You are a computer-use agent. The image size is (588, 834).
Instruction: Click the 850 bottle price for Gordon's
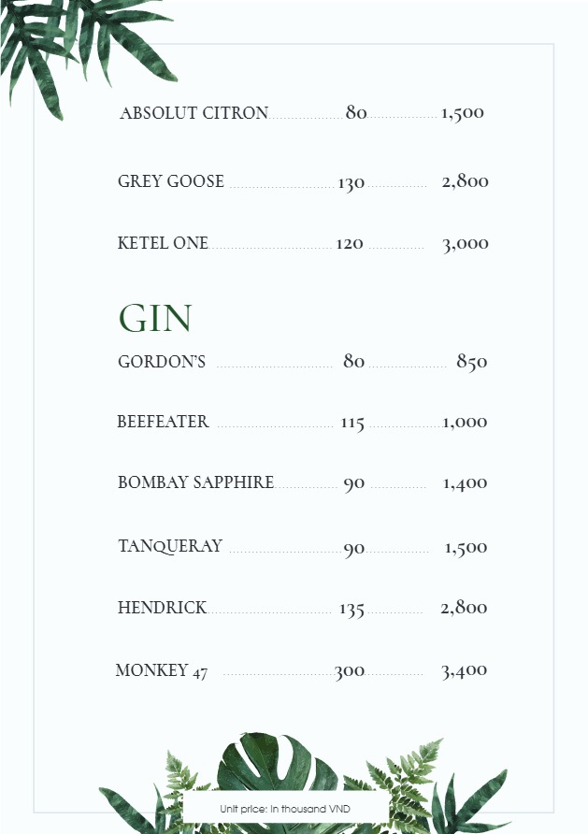coord(471,362)
